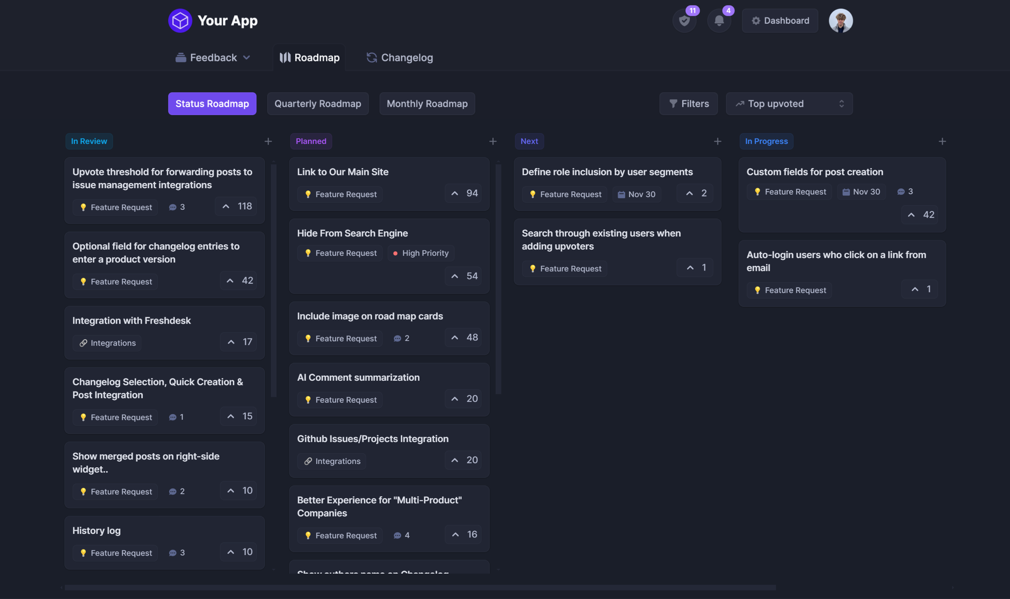The height and width of the screenshot is (599, 1010).
Task: Open the Filters panel
Action: (x=688, y=103)
